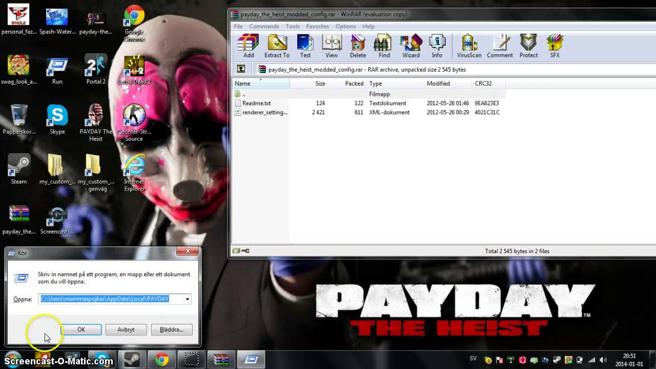Launch the WinRAR Wizard
This screenshot has height=369, width=656.
(x=411, y=46)
